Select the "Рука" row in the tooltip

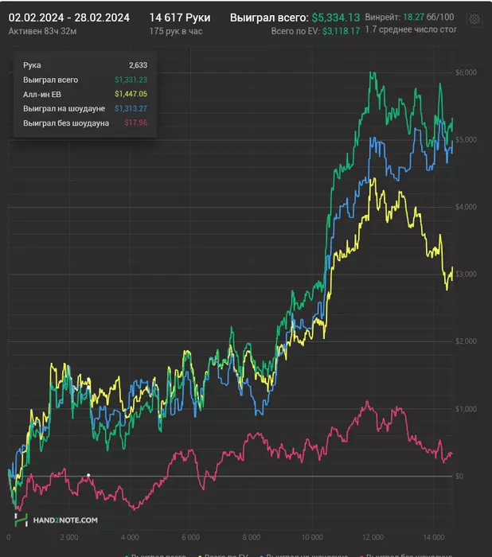coord(33,65)
